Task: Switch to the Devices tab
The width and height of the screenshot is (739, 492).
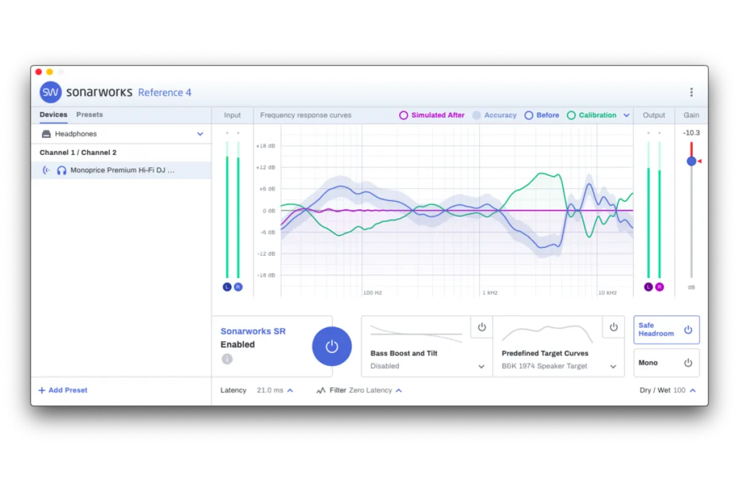Action: 54,114
